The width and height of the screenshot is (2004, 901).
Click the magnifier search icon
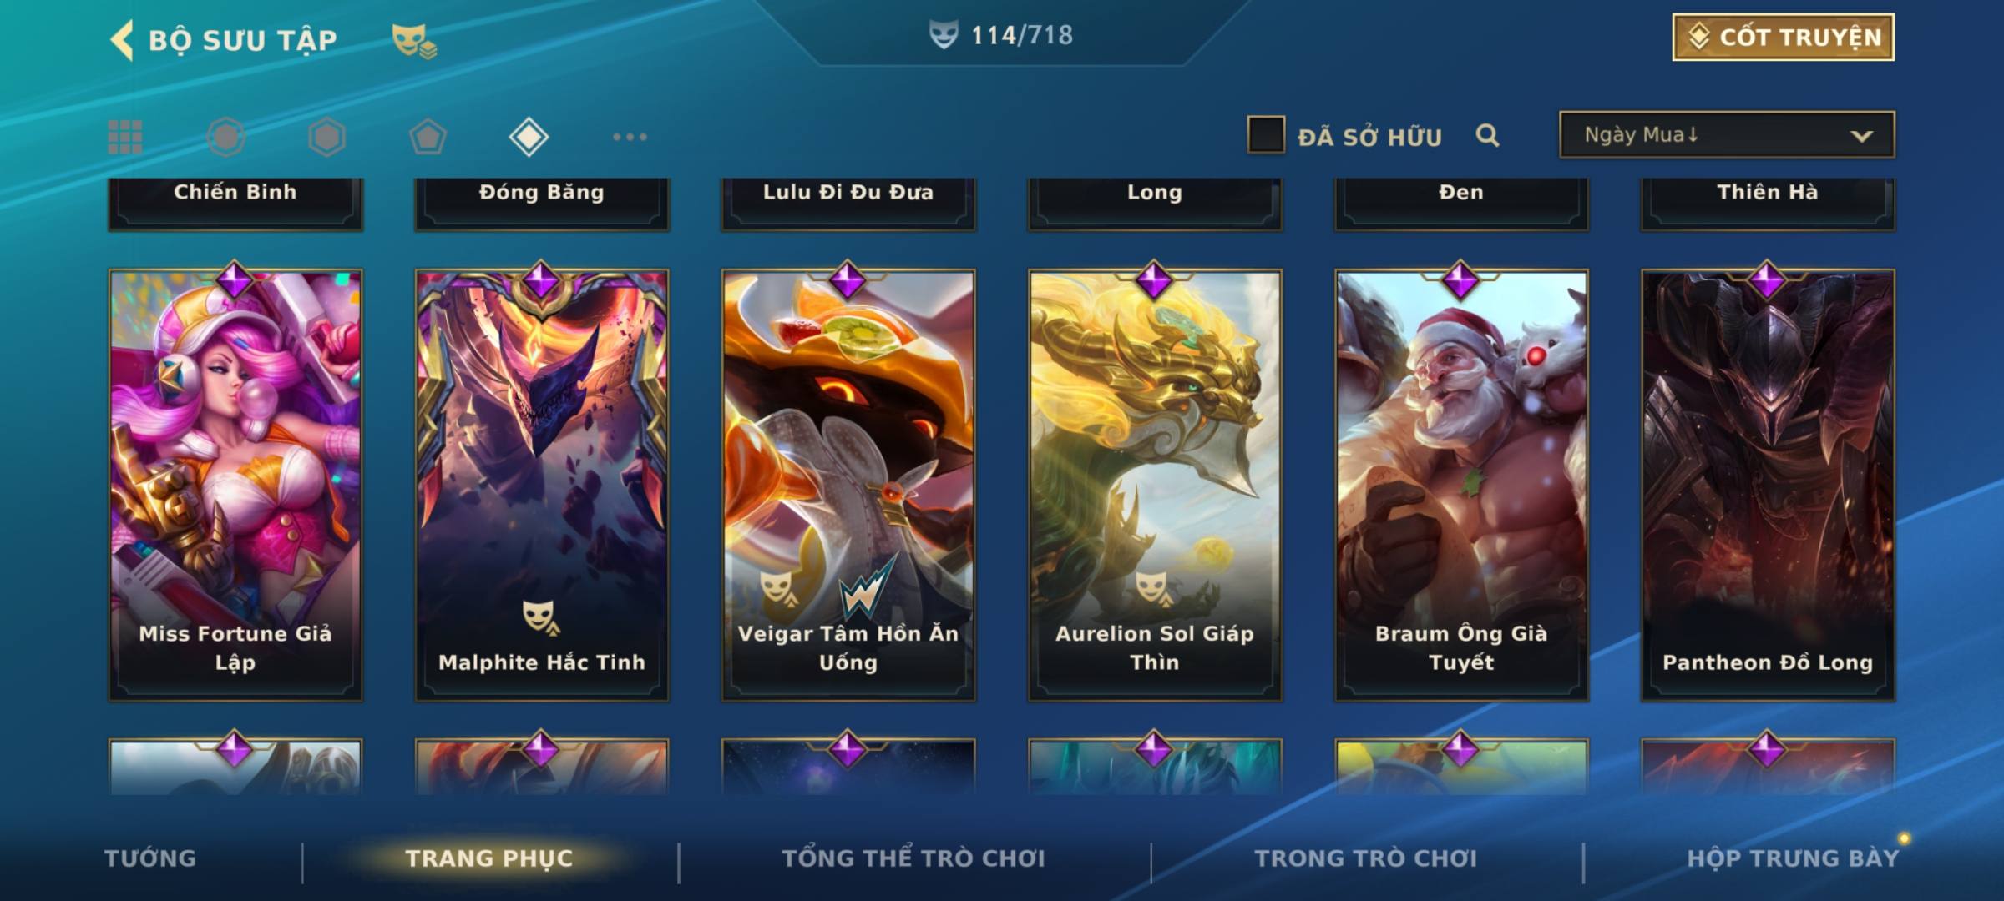click(1487, 135)
